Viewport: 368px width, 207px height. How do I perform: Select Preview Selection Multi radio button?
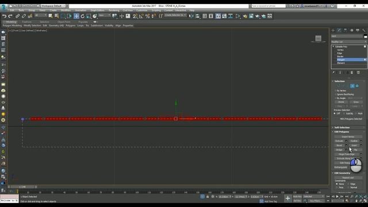coord(356,114)
